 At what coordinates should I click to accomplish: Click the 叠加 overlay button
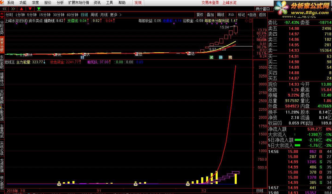click(x=210, y=15)
